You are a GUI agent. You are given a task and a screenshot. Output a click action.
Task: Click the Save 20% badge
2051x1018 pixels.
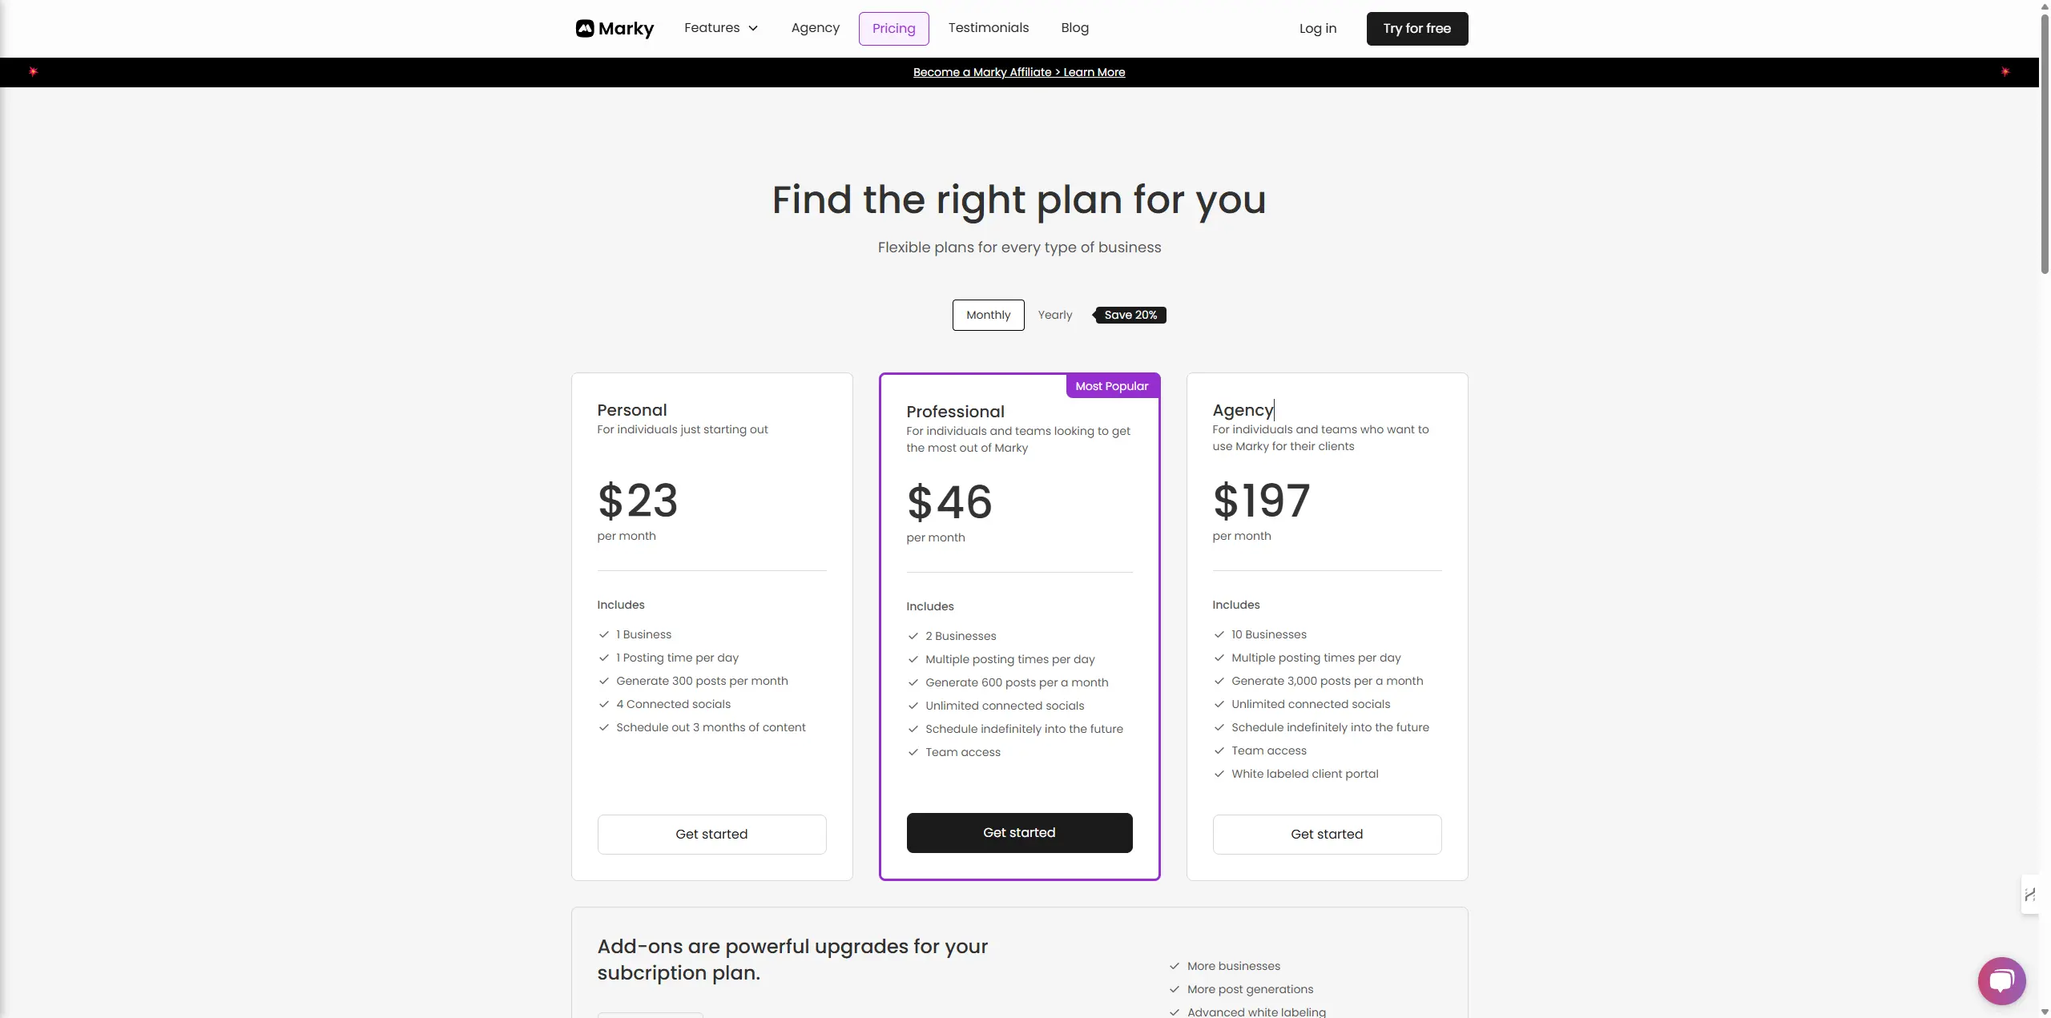pyautogui.click(x=1130, y=315)
